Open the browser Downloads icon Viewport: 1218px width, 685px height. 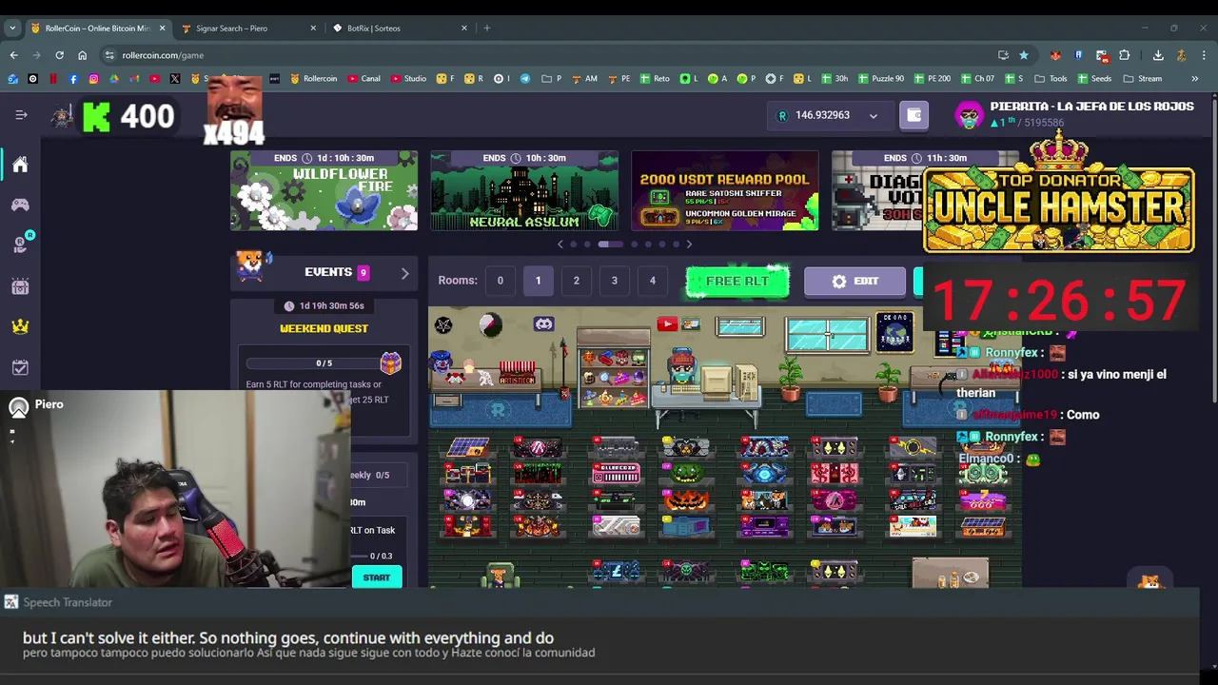(x=1158, y=55)
